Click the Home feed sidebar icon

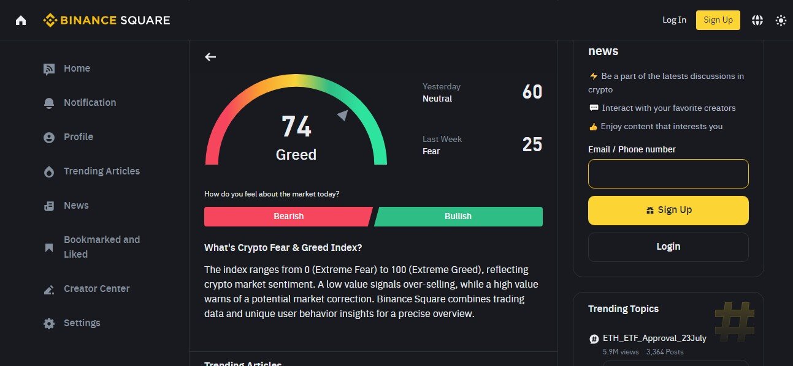pos(49,69)
